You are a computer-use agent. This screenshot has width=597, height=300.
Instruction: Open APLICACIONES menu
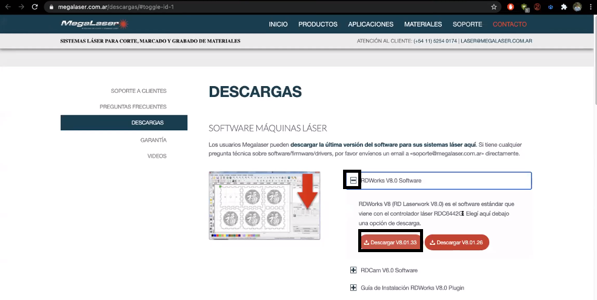pyautogui.click(x=371, y=24)
